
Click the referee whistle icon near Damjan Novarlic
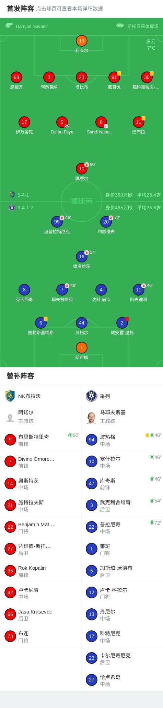9,25
